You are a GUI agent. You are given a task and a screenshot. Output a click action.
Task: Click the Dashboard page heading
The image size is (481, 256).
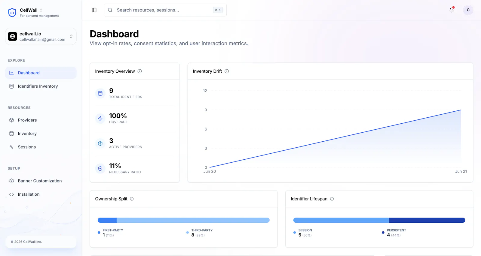click(114, 34)
